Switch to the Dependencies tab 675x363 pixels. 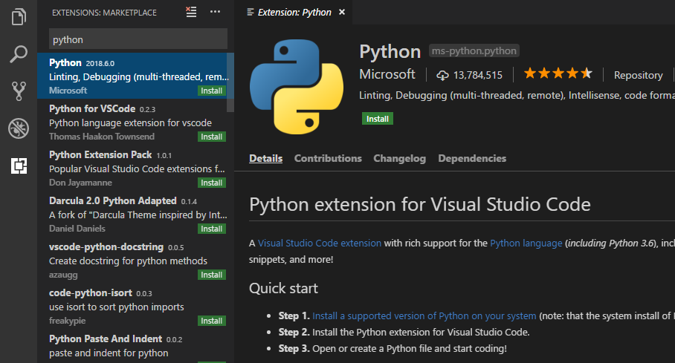coord(472,158)
